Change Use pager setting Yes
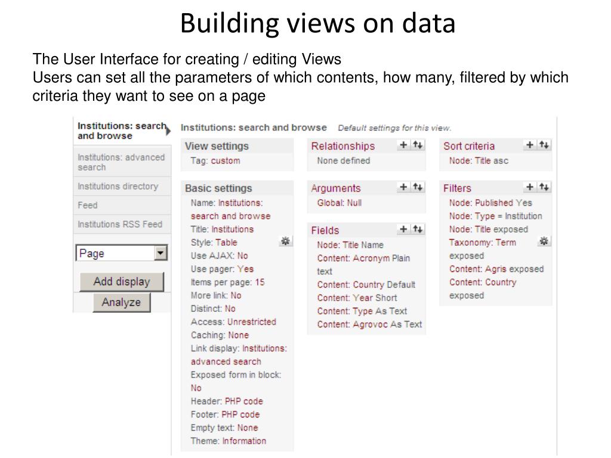611x458 pixels. coord(245,269)
